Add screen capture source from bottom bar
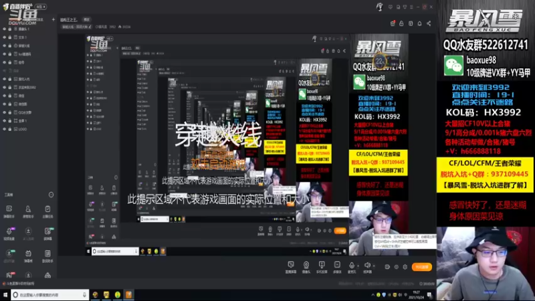 291,267
